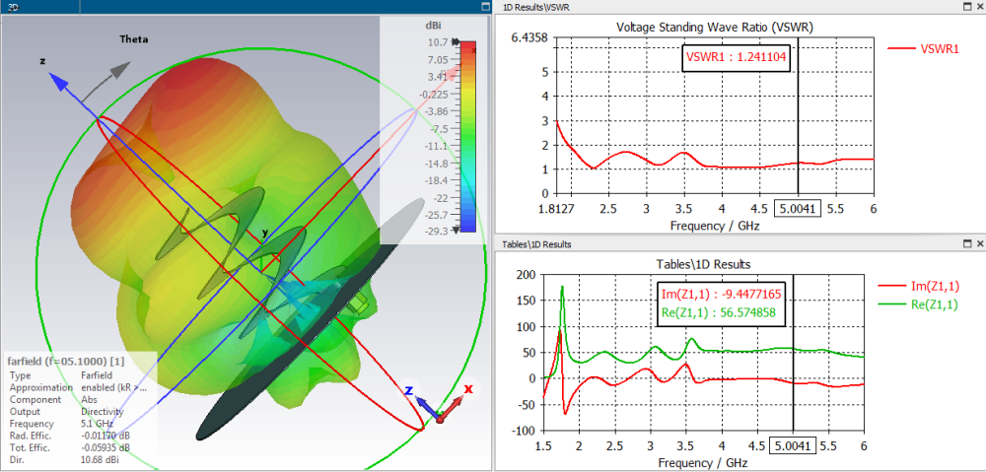The width and height of the screenshot is (986, 472).
Task: Click the Im(Z1,1) : -9.4477165 marker value
Action: pos(722,294)
